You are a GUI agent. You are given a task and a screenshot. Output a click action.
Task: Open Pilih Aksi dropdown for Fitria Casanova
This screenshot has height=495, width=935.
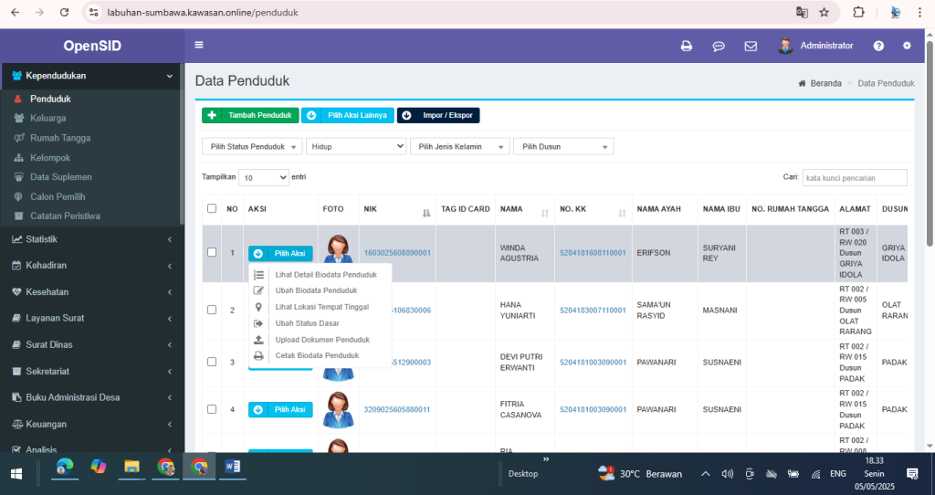tap(280, 410)
